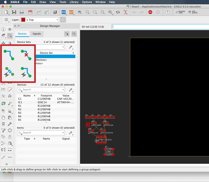Viewport: 209px width, 182px height.
Task: Open the File menu
Action: tap(25, 2)
